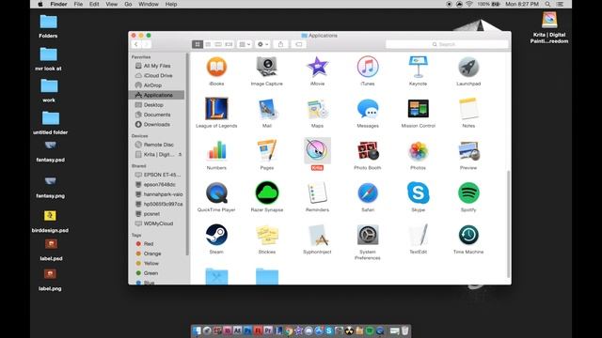Open the Edit menu
This screenshot has width=602, height=338.
click(94, 4)
